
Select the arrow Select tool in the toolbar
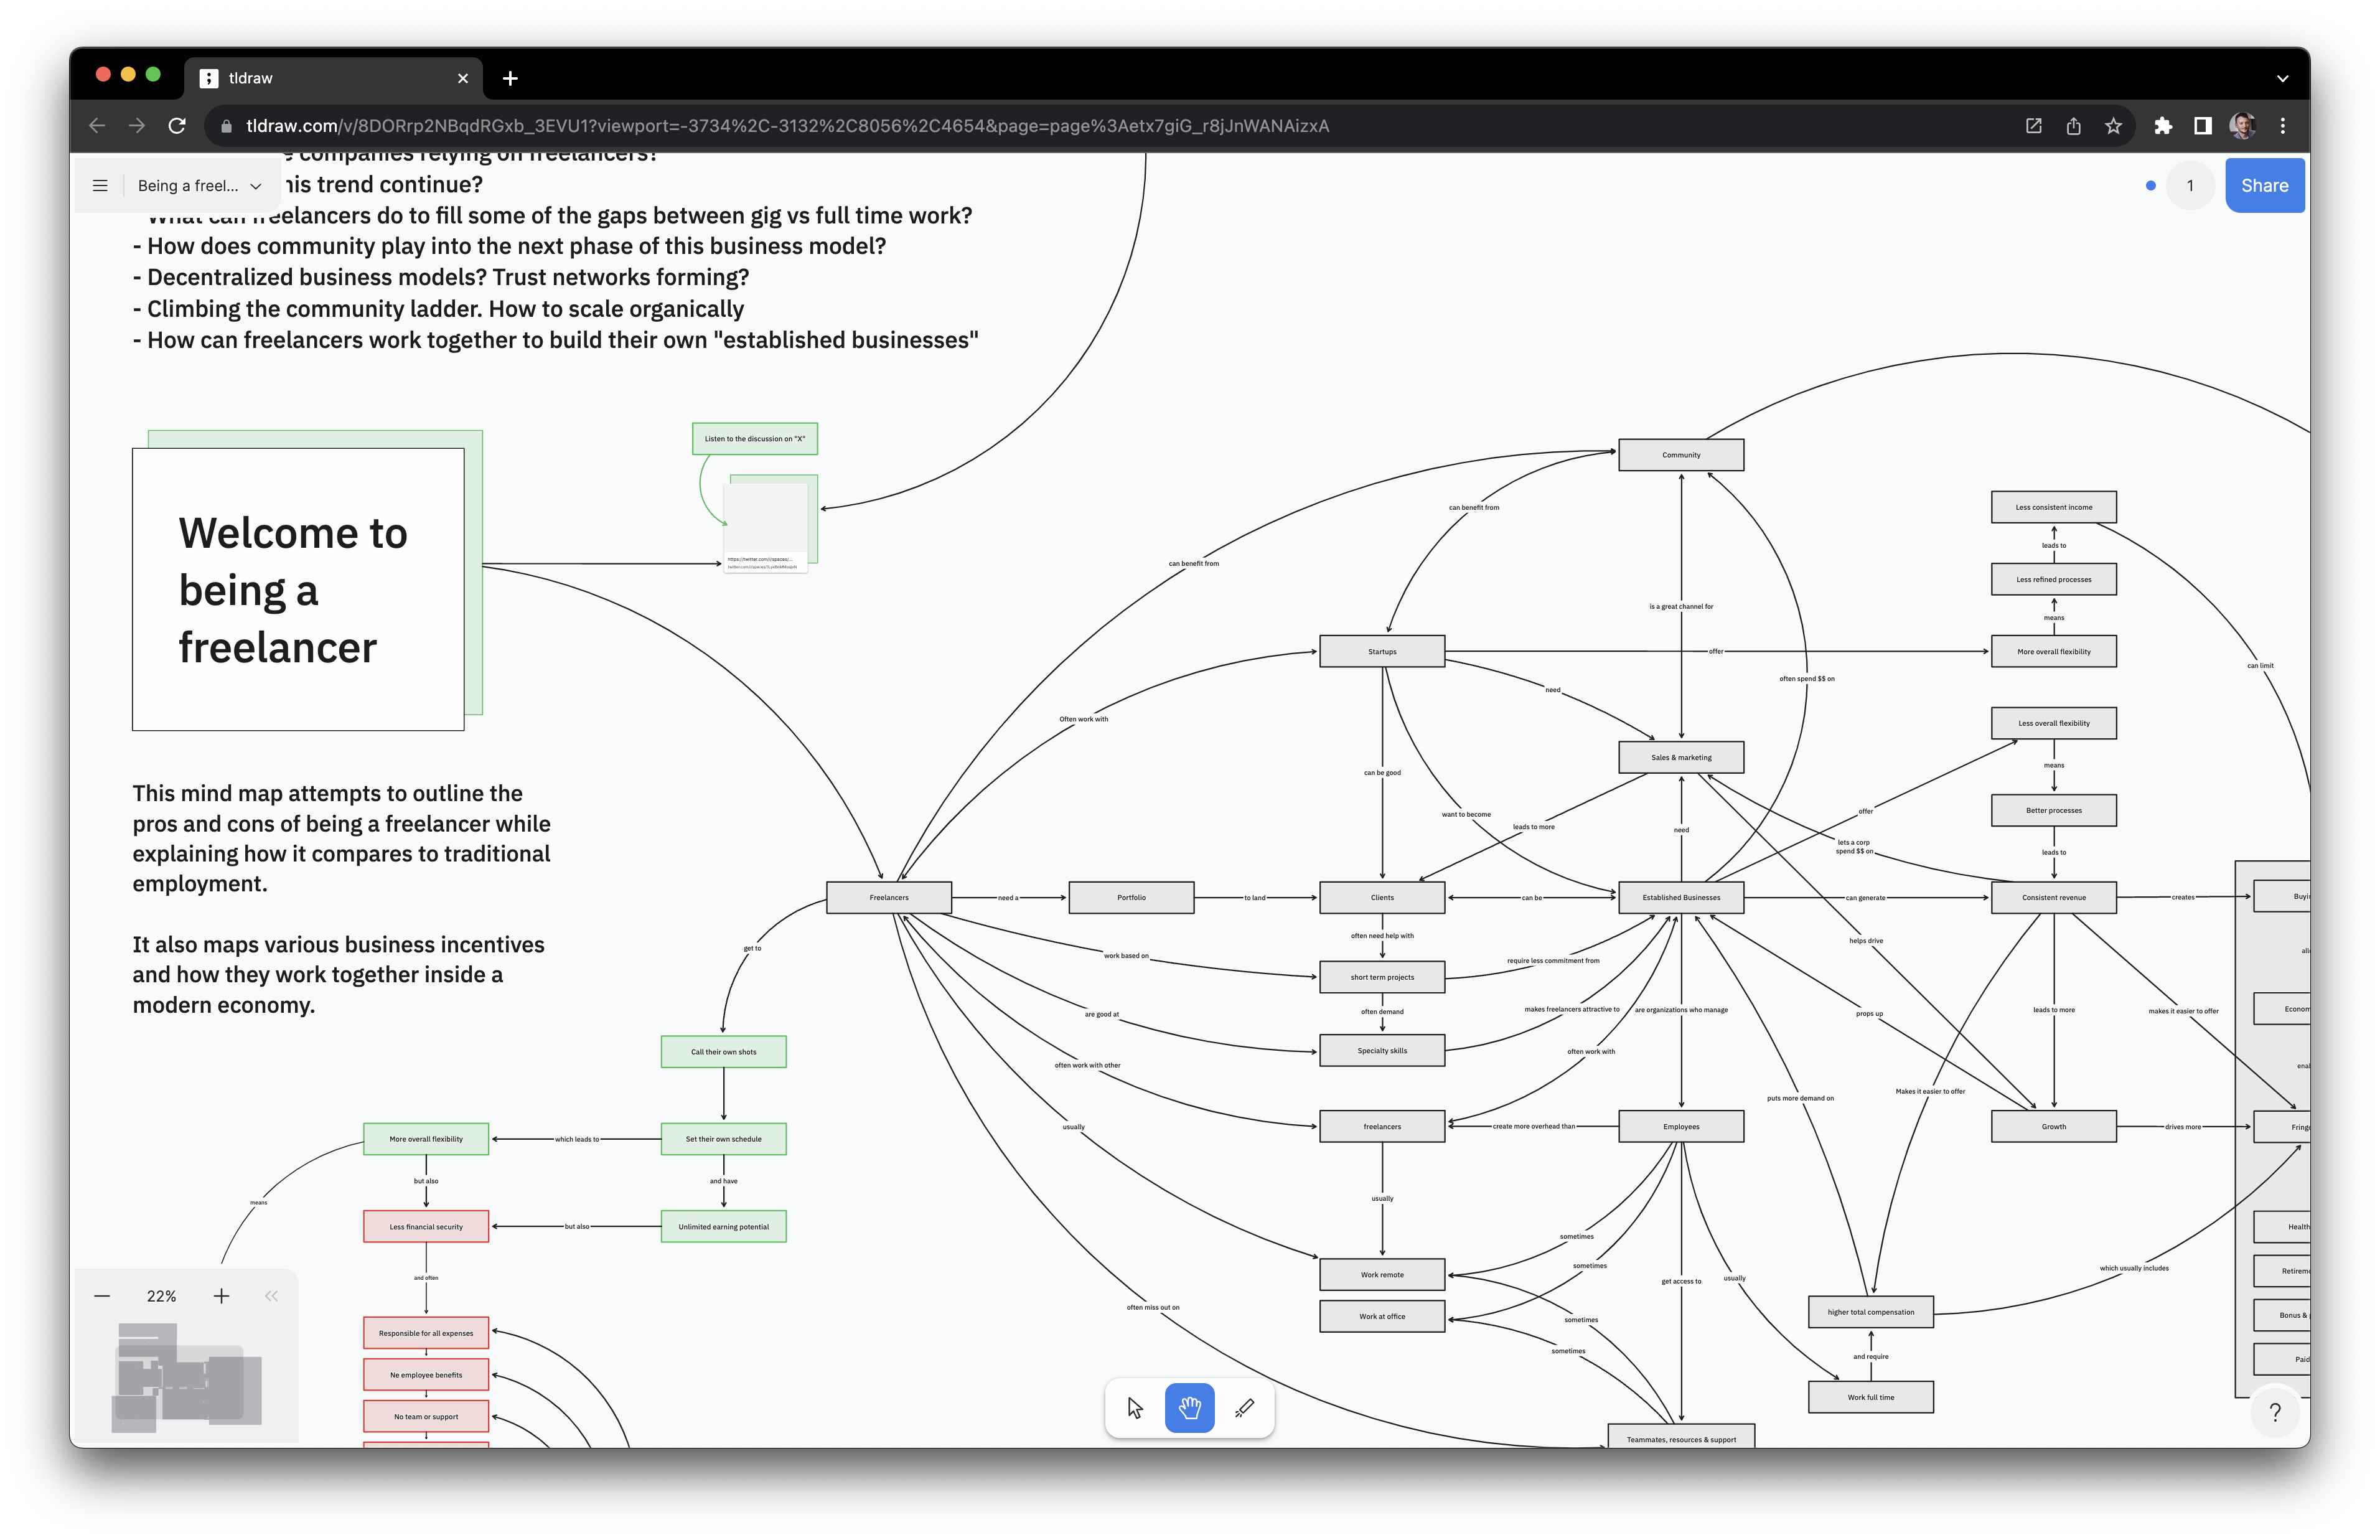click(x=1135, y=1407)
